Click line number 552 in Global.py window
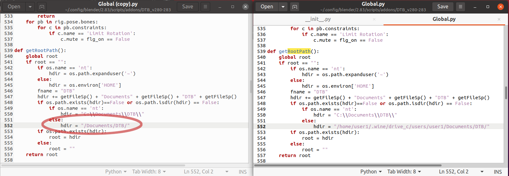The height and width of the screenshot is (176, 509). (x=261, y=127)
